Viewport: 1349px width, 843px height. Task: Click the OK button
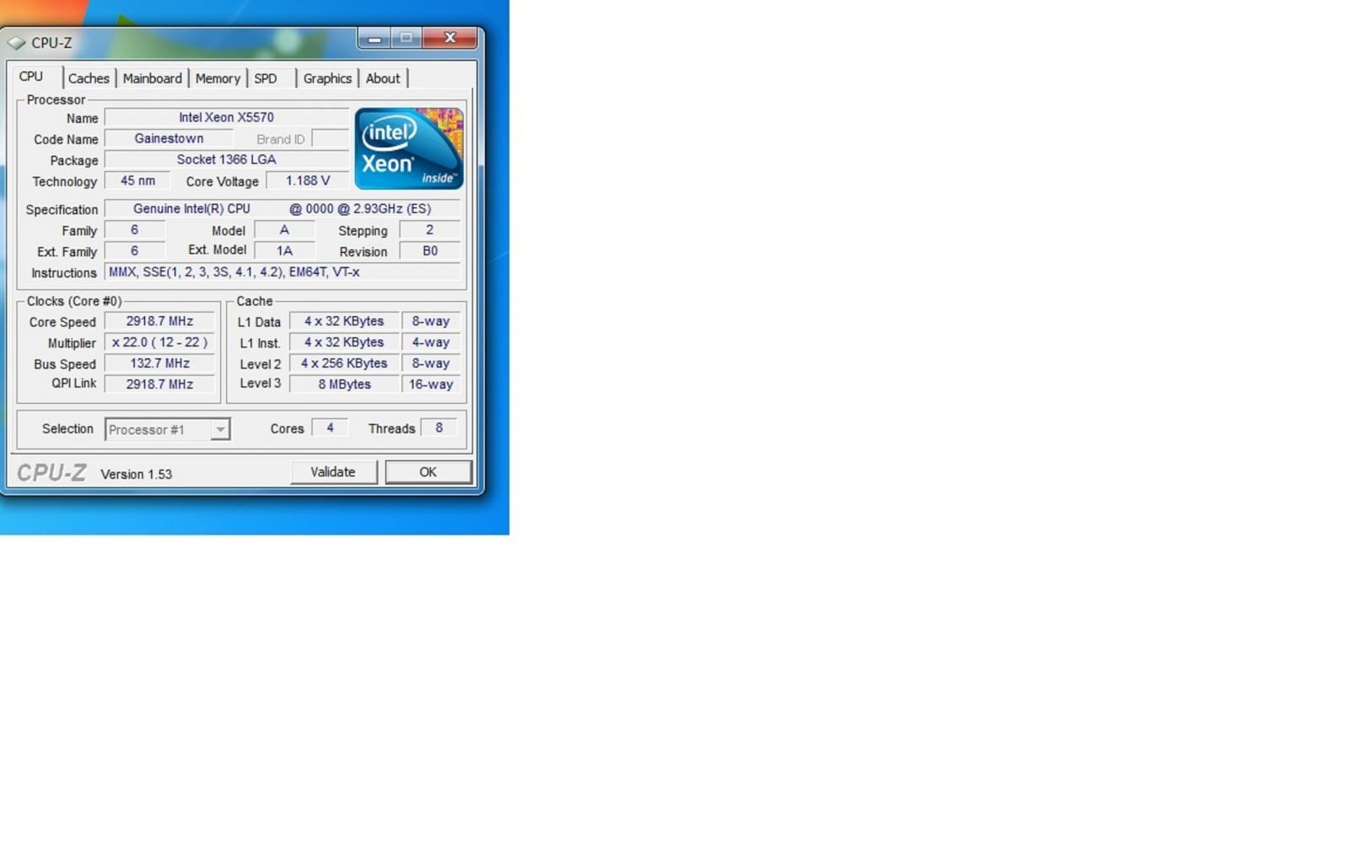click(428, 472)
